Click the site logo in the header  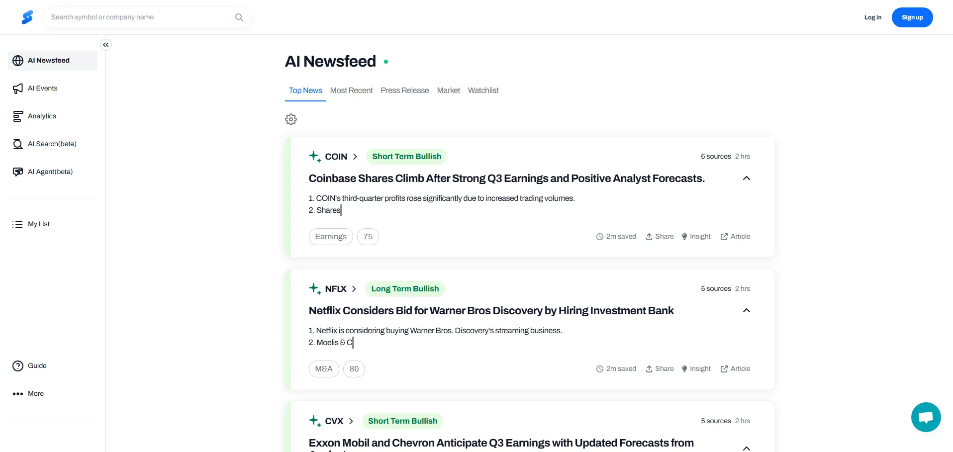pos(27,17)
